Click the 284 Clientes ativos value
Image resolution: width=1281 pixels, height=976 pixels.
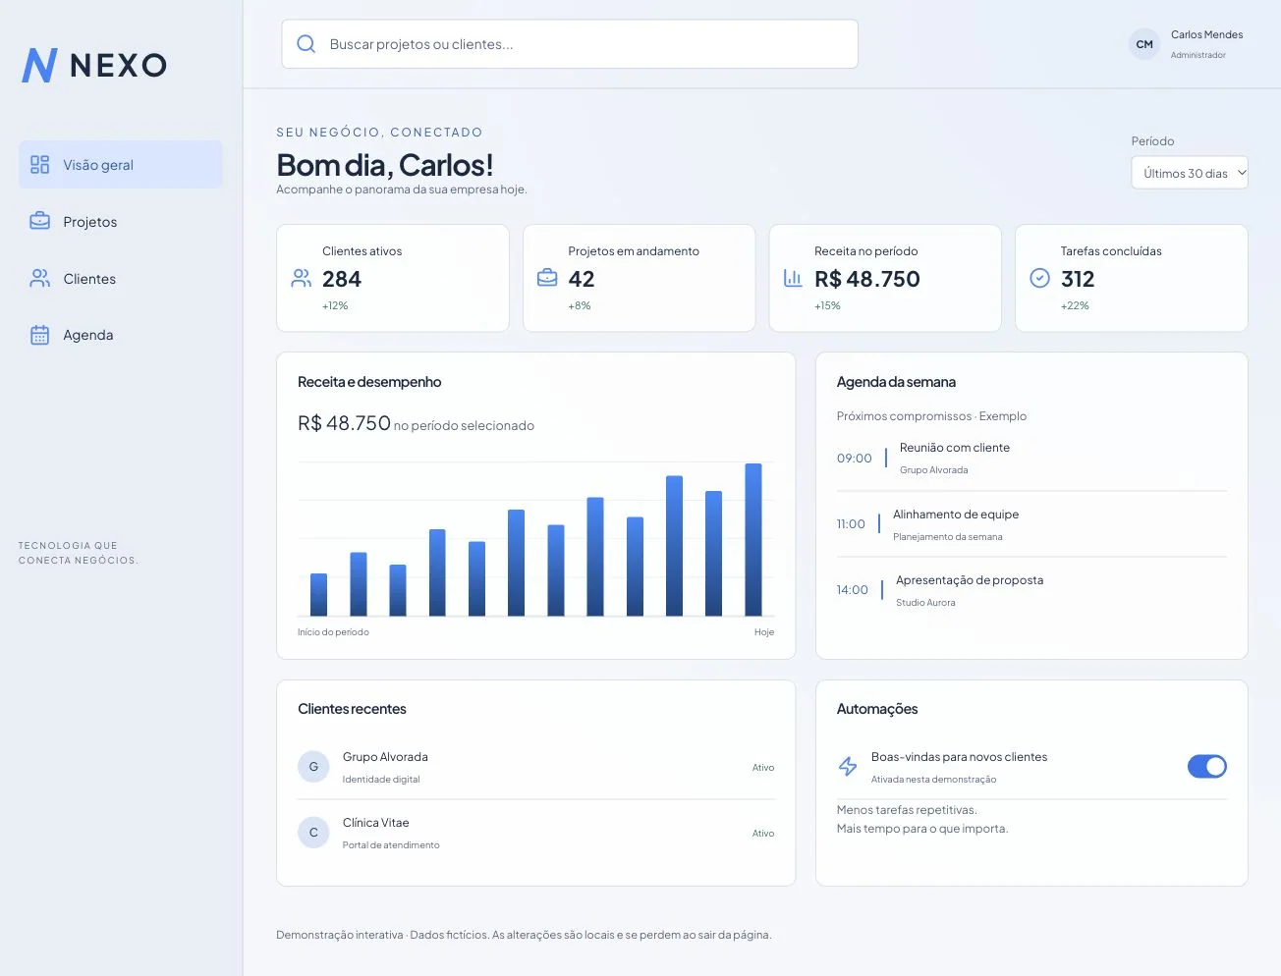342,279
